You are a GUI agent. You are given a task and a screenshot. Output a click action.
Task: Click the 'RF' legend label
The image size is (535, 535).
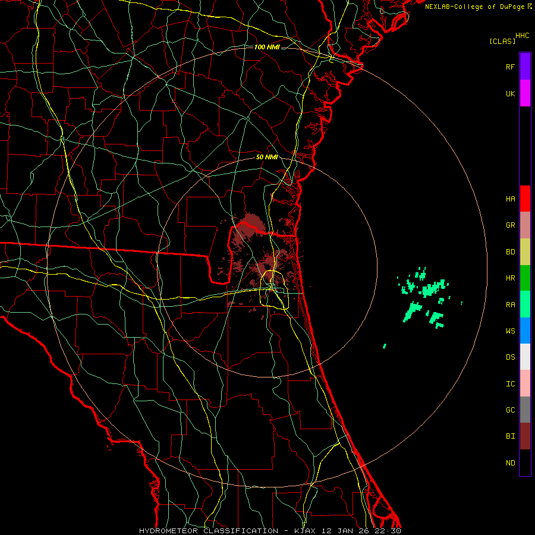[510, 67]
